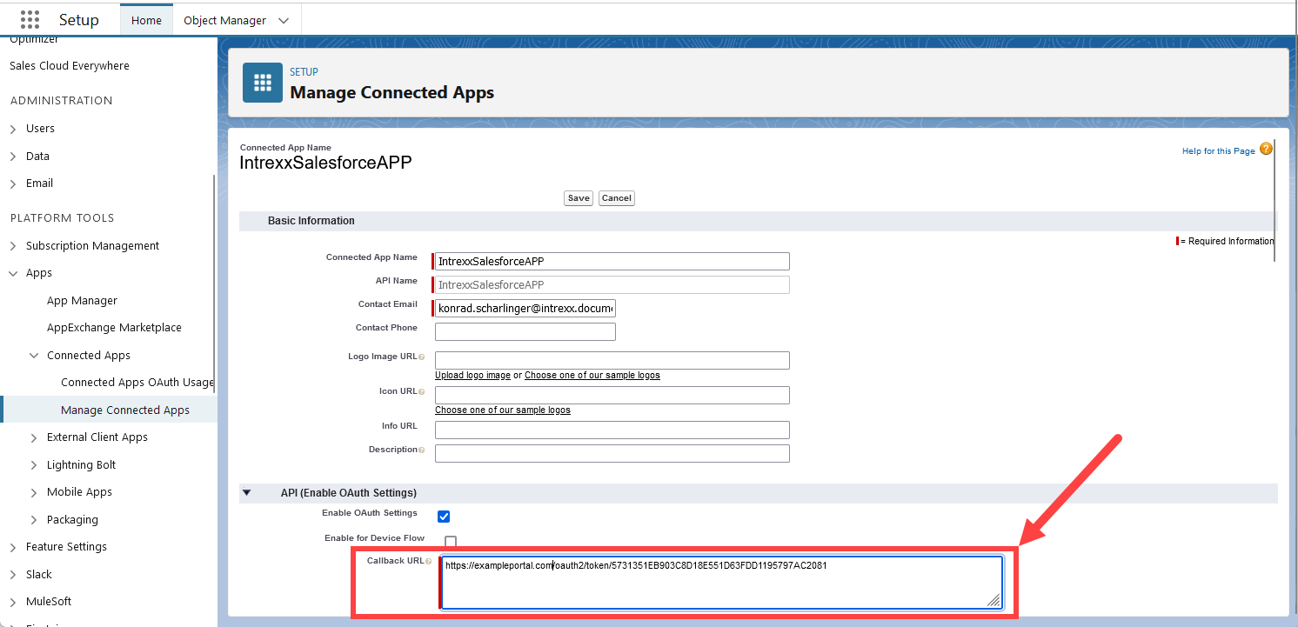Open Sales Cloud Everywhere
1298x627 pixels.
[x=70, y=66]
